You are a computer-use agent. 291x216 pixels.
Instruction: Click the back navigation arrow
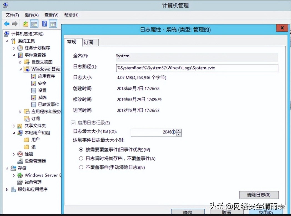pyautogui.click(x=6, y=24)
